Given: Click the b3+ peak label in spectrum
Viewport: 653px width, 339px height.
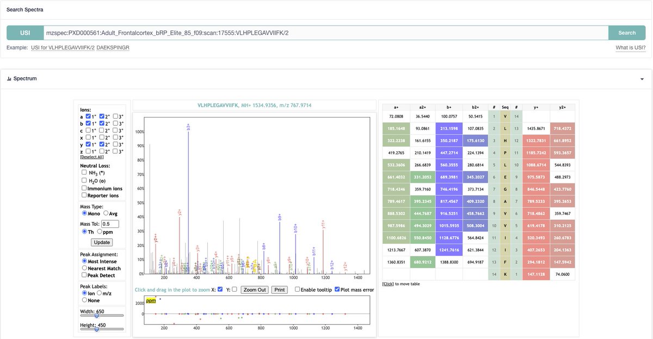Looking at the screenshot, I should point(188,127).
